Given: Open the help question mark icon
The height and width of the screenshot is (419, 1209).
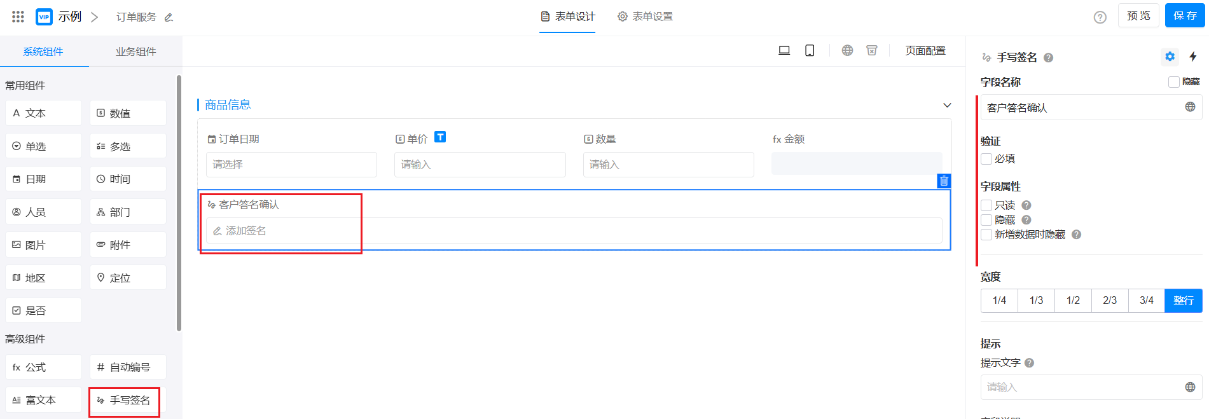Looking at the screenshot, I should tap(1100, 17).
